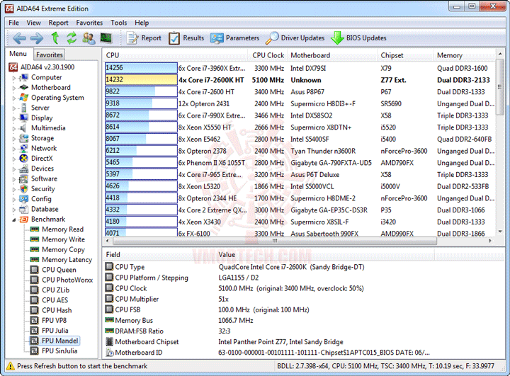Expand the Motherboard tree node
510x376 pixels.
[x=14, y=88]
